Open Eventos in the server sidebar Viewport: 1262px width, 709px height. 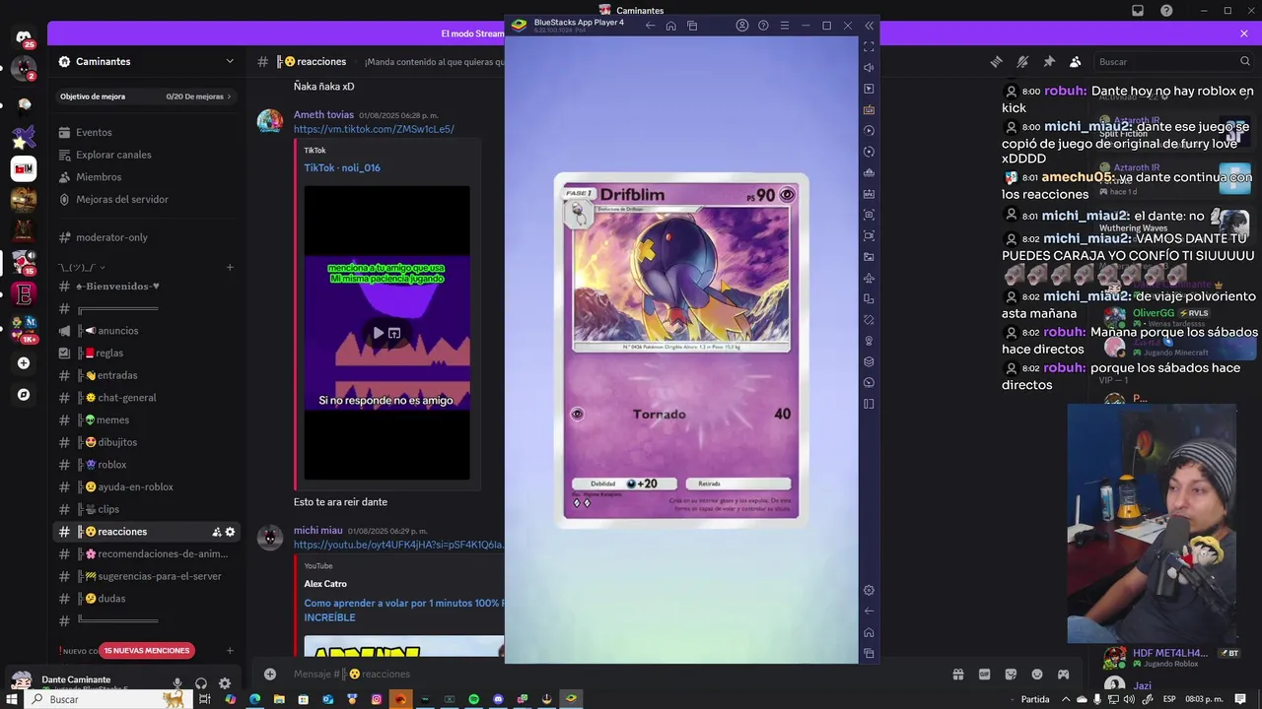coord(146,132)
